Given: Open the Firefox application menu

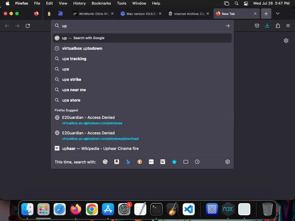Looking at the screenshot, I should 288,26.
